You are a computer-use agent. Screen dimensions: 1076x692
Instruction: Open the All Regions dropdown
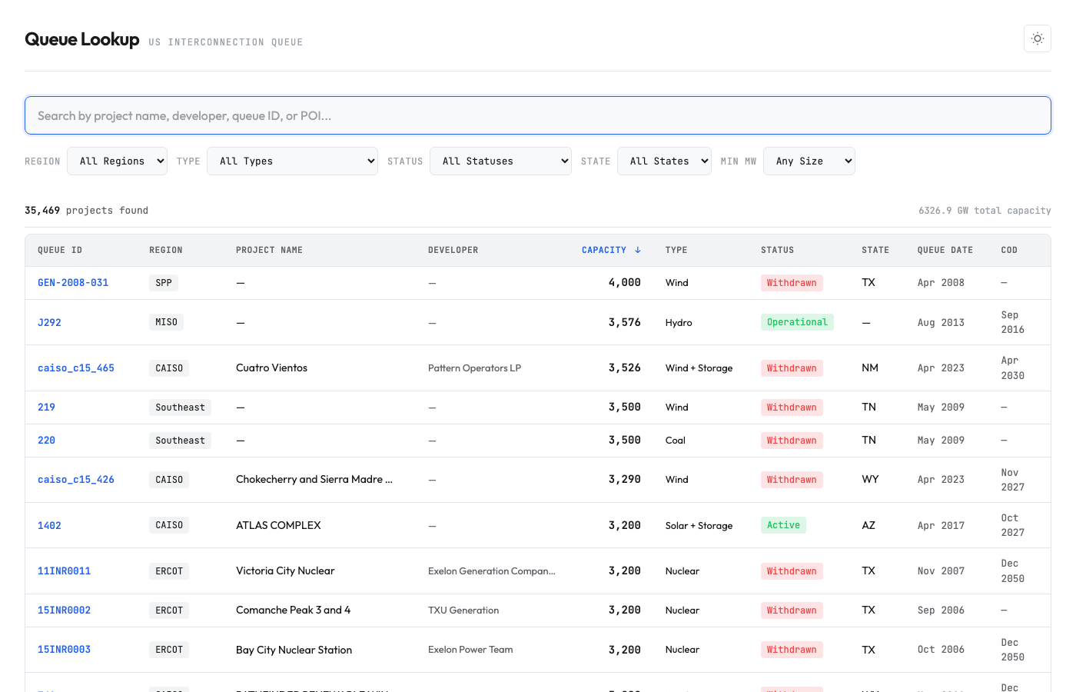pyautogui.click(x=117, y=161)
